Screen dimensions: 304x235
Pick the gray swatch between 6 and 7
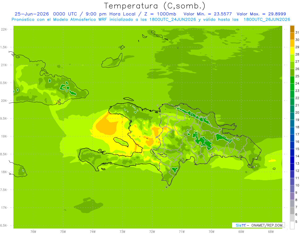(292, 211)
